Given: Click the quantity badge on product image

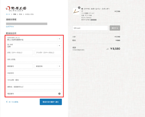Looking at the screenshot, I should [79, 8].
